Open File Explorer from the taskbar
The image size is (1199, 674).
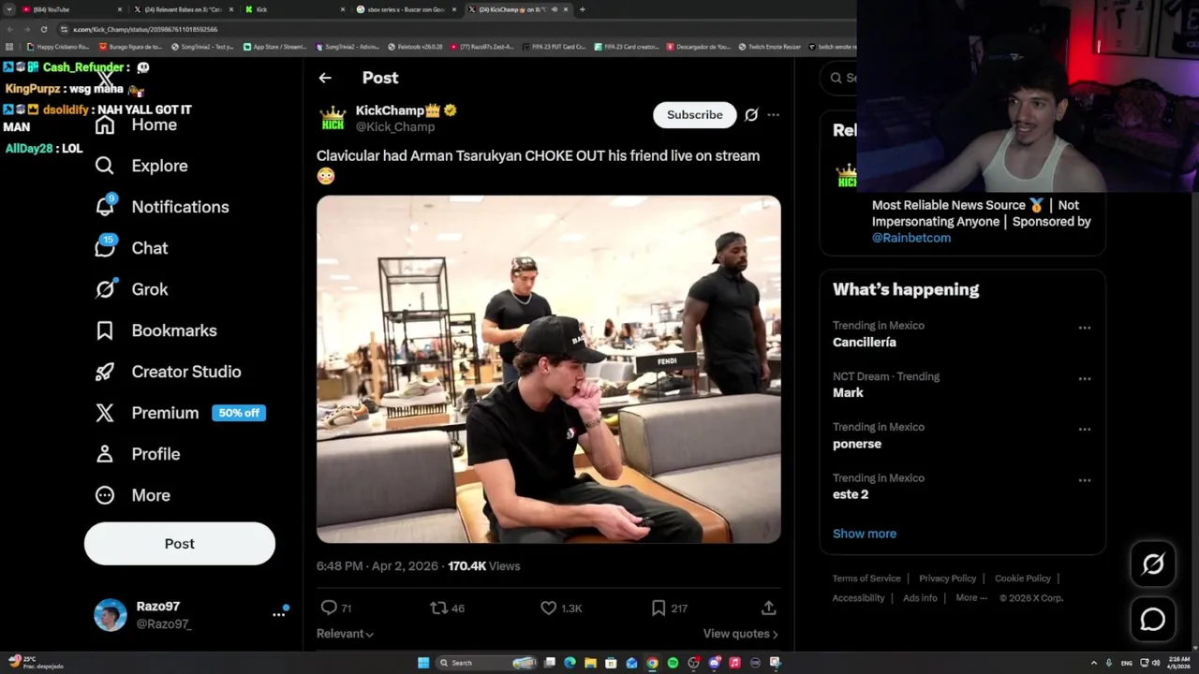[590, 663]
